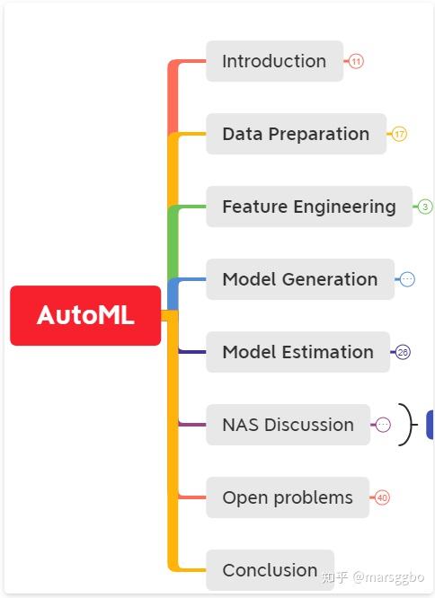Expand the Data Preparation 17 badge
This screenshot has width=435, height=598.
[399, 135]
